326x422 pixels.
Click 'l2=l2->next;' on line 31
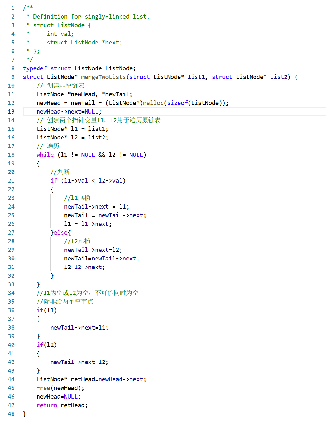click(85, 267)
